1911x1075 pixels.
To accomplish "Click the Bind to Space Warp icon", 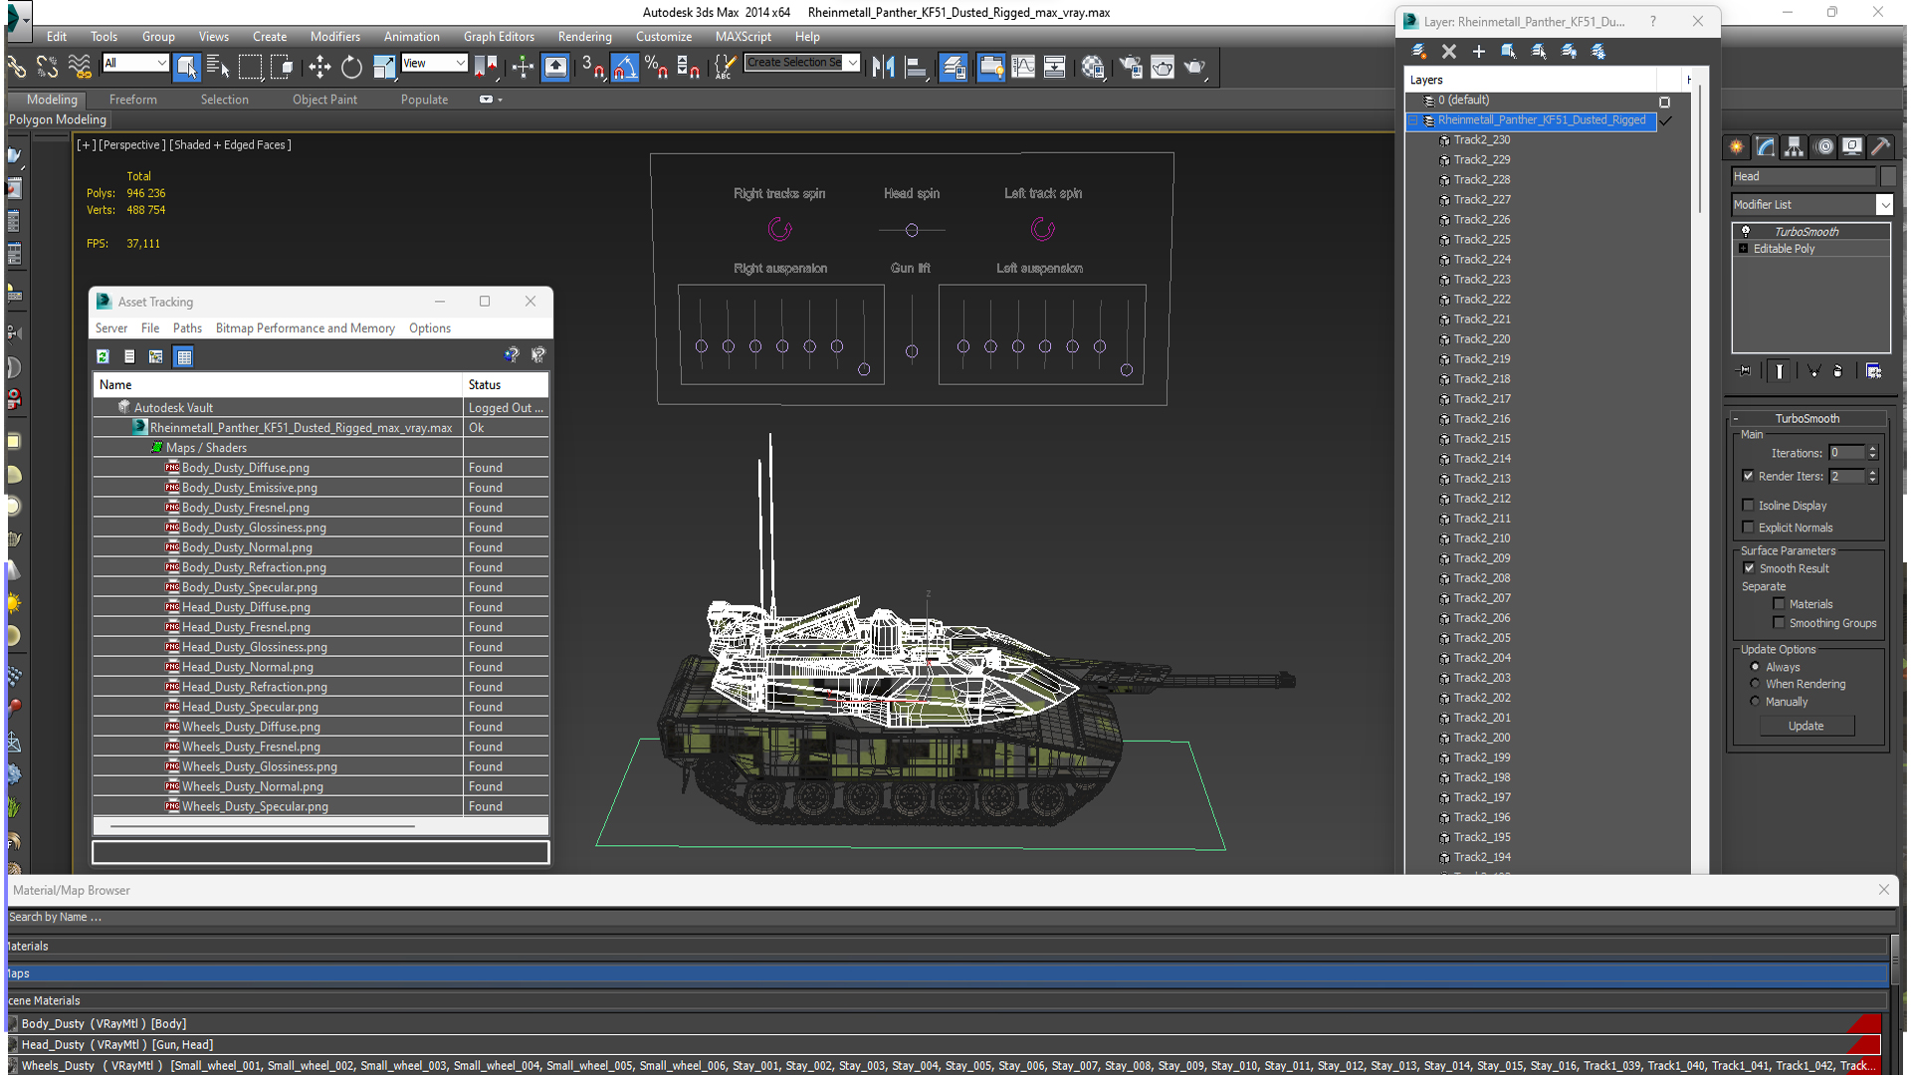I will click(80, 67).
